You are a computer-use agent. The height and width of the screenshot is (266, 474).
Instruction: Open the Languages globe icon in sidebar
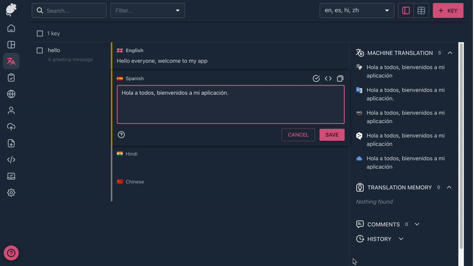11,94
